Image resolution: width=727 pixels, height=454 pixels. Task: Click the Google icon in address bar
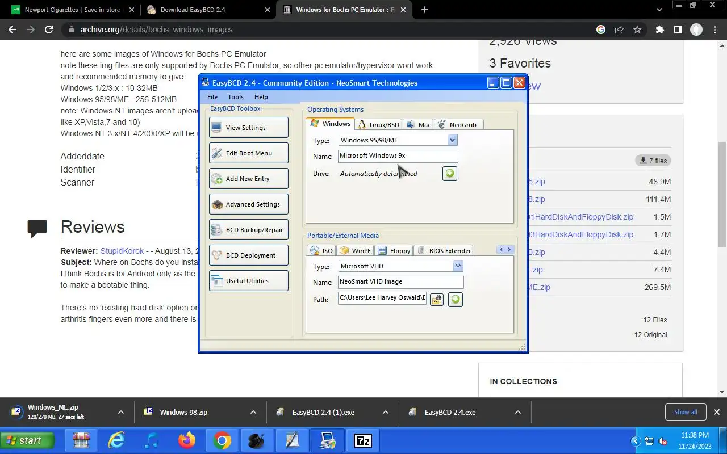click(601, 30)
